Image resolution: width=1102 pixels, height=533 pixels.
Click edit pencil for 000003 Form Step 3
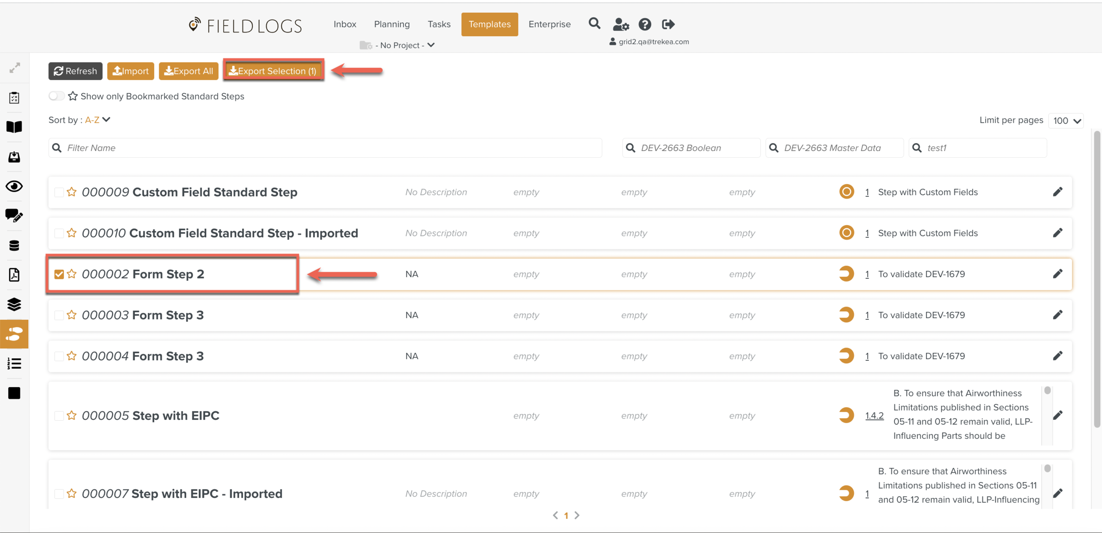click(1057, 315)
